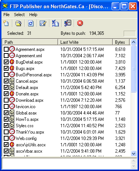Click the byte value 8,618

tap(120, 49)
